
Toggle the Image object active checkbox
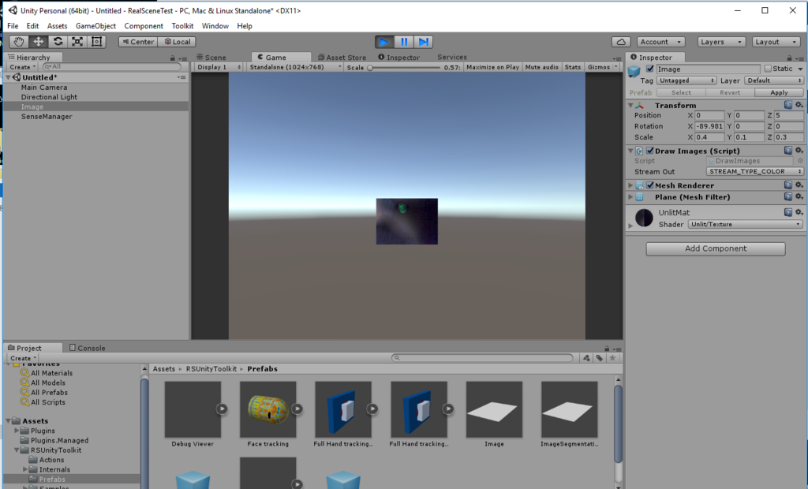pyautogui.click(x=650, y=69)
